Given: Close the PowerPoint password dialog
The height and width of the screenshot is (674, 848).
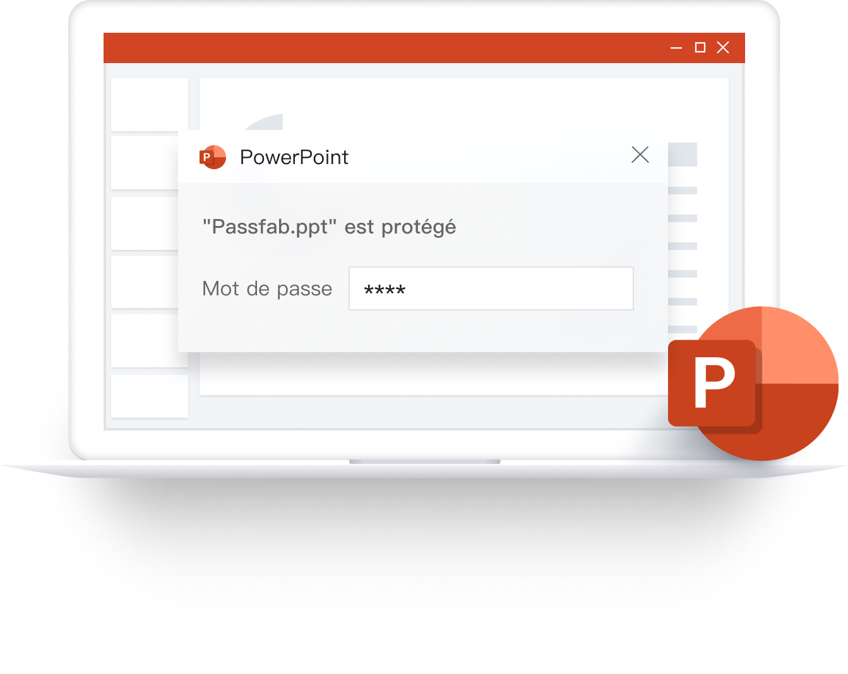Looking at the screenshot, I should tap(640, 155).
